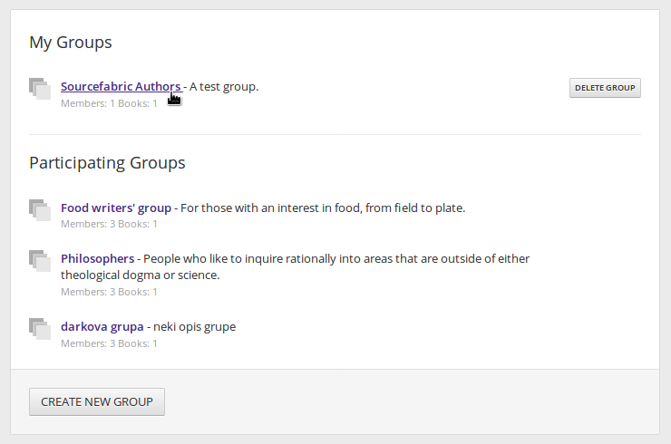Click the Food writers' group icon
Viewport: 671px width, 444px height.
click(x=40, y=210)
